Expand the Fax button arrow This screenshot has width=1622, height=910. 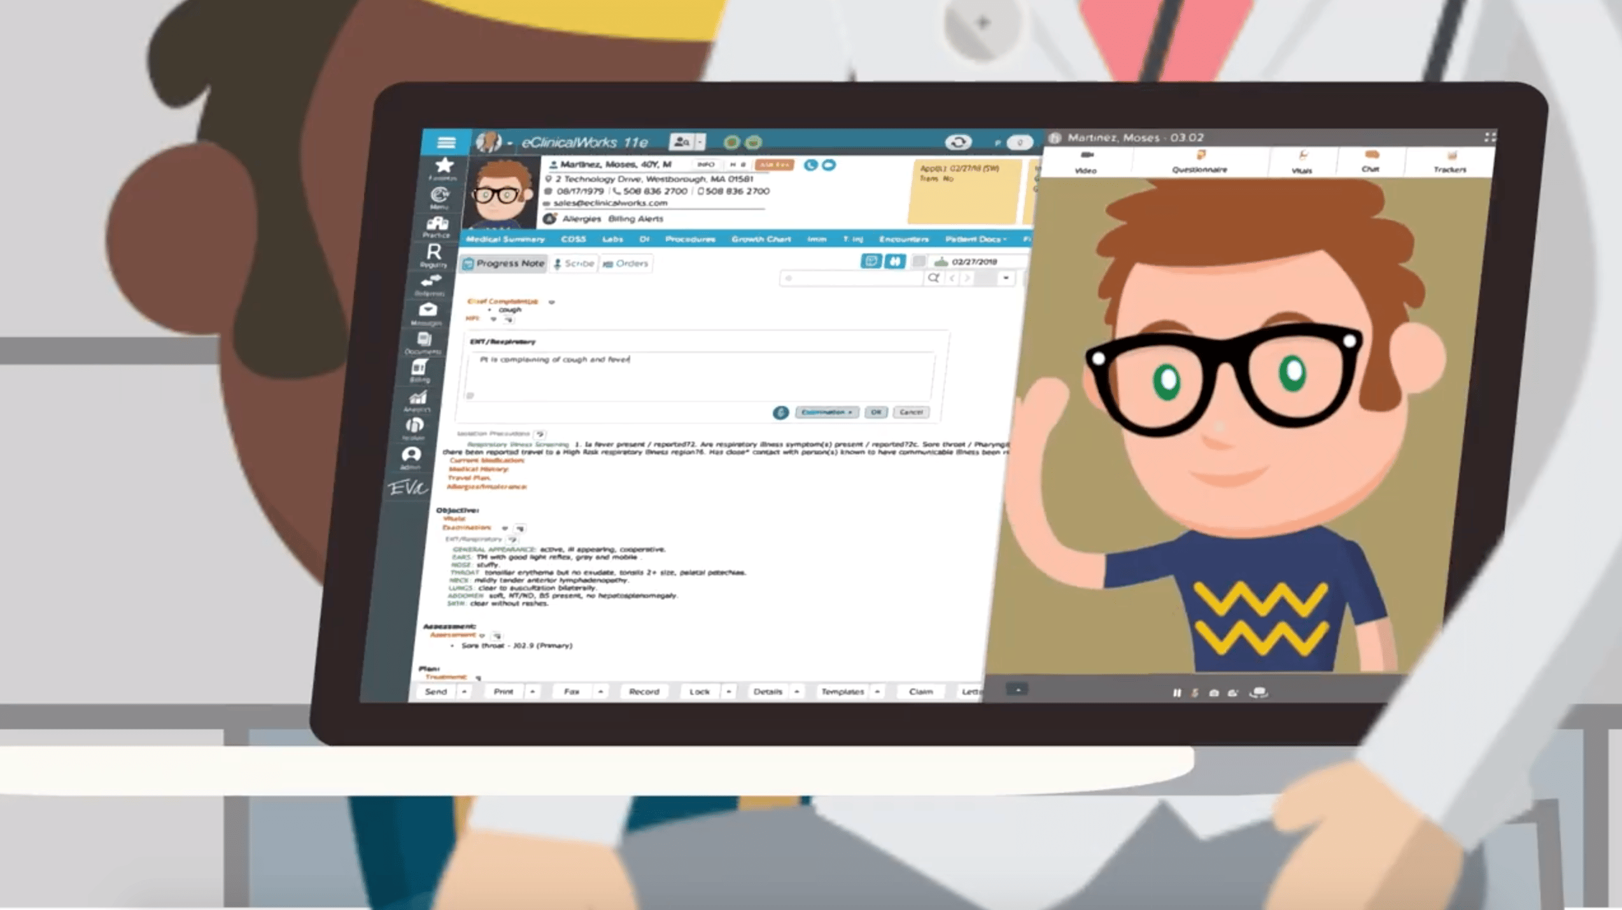tap(600, 692)
